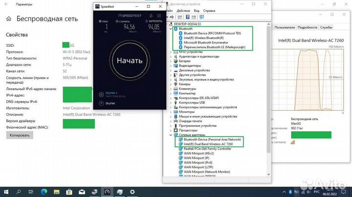Select WAN Miniport (Network Monitor) adapter
This screenshot has height=197, width=352.
coord(207,172)
